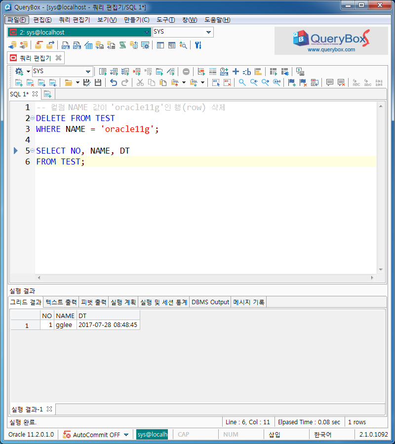The height and width of the screenshot is (444, 395).
Task: Click the disconnect database icon
Action: pyautogui.click(x=24, y=45)
